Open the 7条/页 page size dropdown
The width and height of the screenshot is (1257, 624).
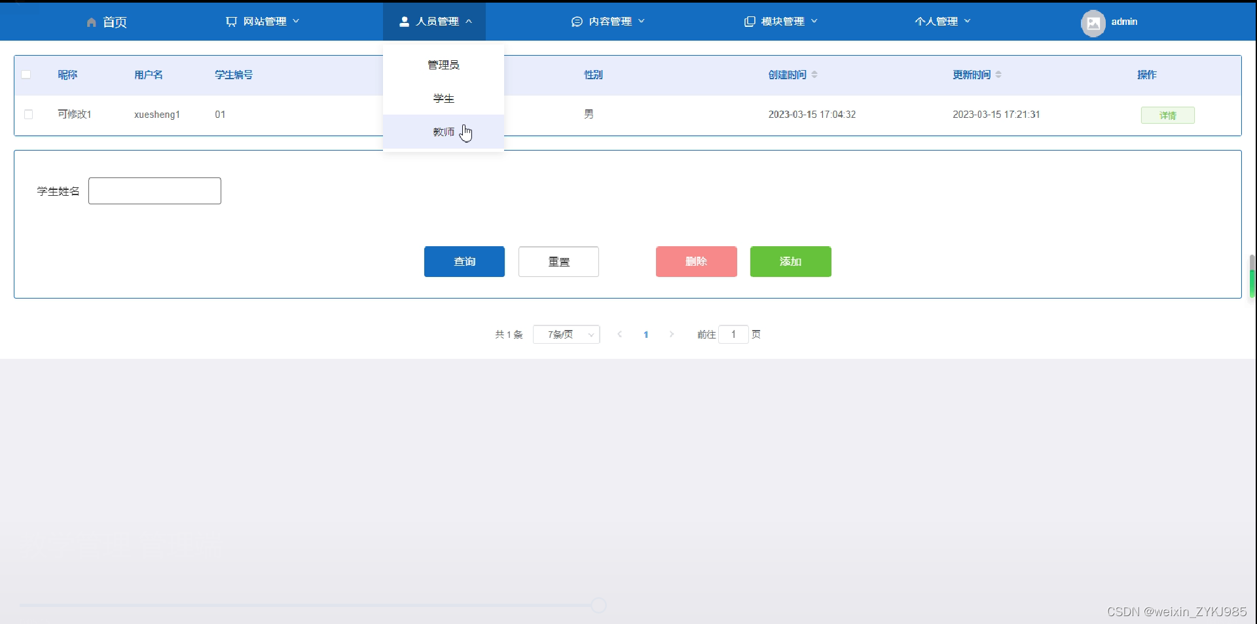566,335
